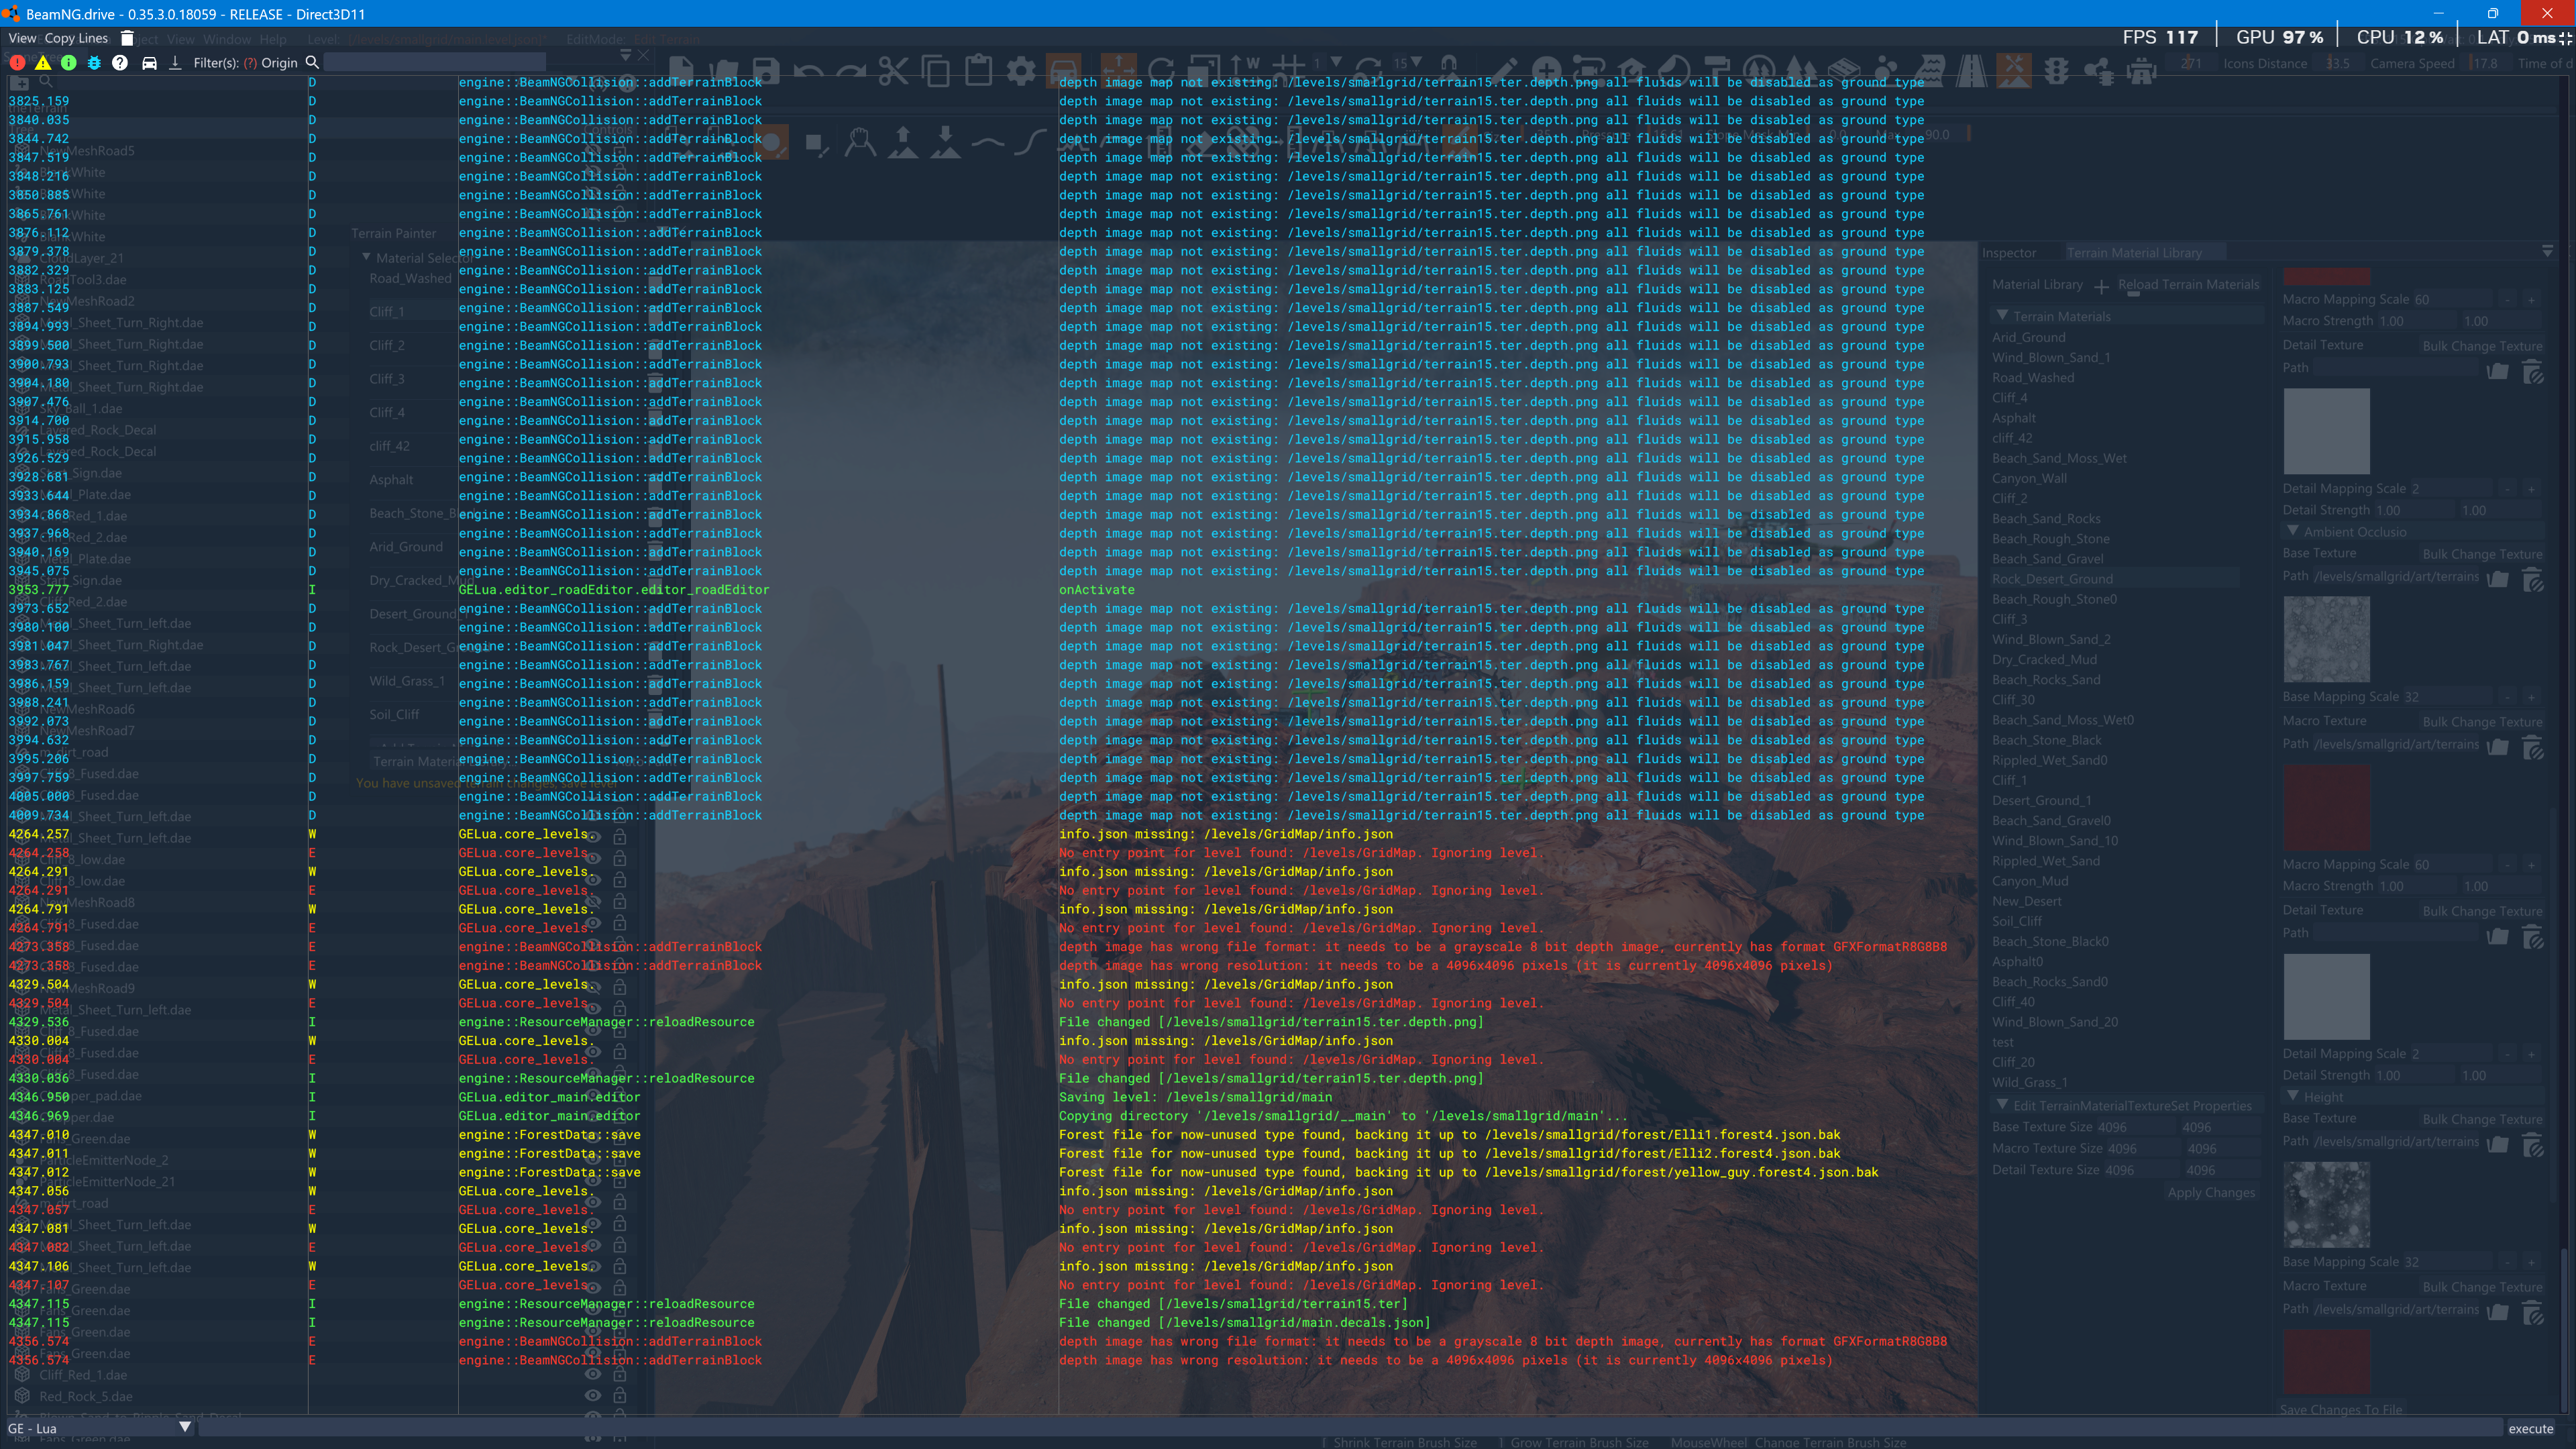Click the red color swatch above Macro Mapping
2576x1449 pixels.
pyautogui.click(x=2326, y=276)
